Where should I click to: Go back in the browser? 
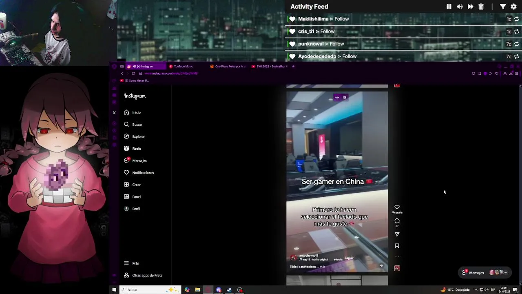(x=122, y=73)
